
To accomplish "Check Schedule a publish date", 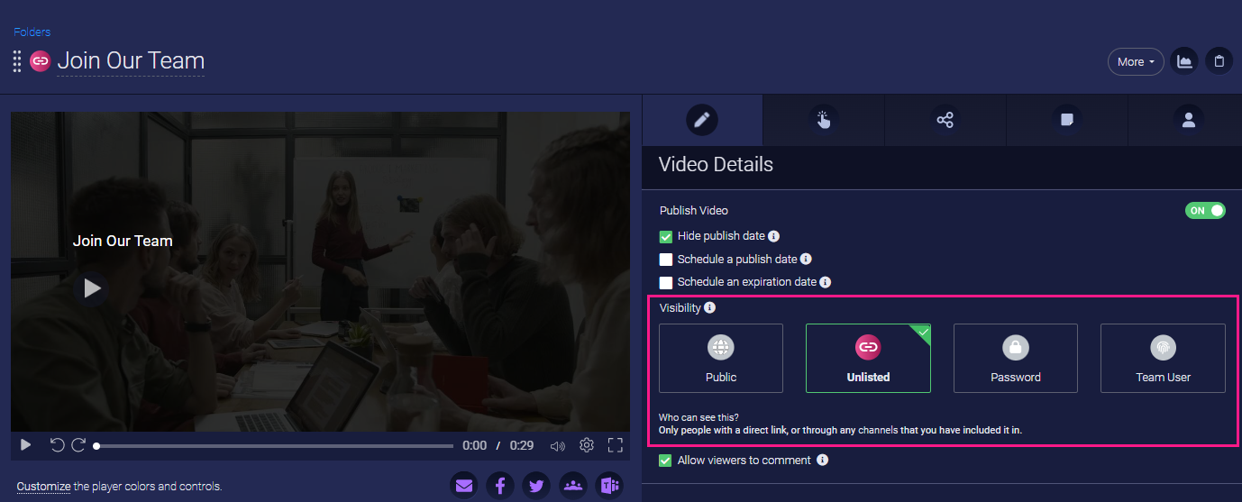I will pos(666,260).
